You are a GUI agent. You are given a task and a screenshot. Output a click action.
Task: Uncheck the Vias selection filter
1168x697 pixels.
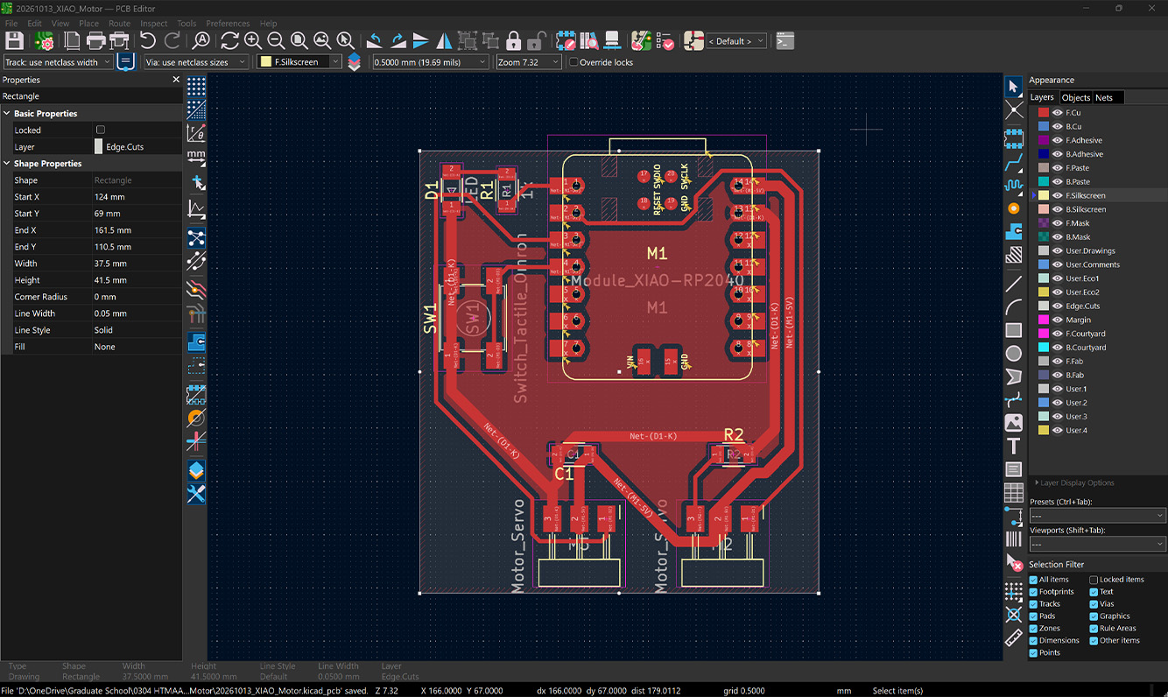click(x=1094, y=604)
